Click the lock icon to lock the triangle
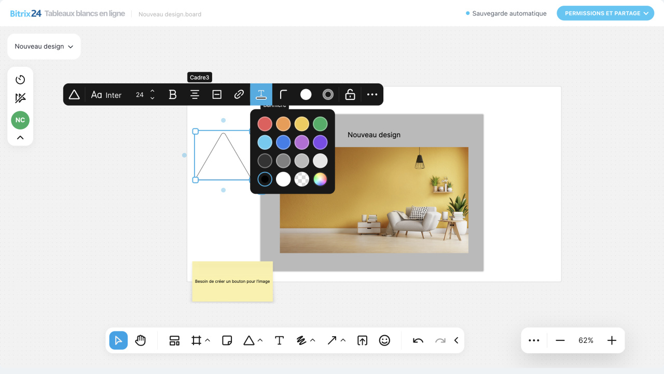The height and width of the screenshot is (374, 664). pos(350,94)
